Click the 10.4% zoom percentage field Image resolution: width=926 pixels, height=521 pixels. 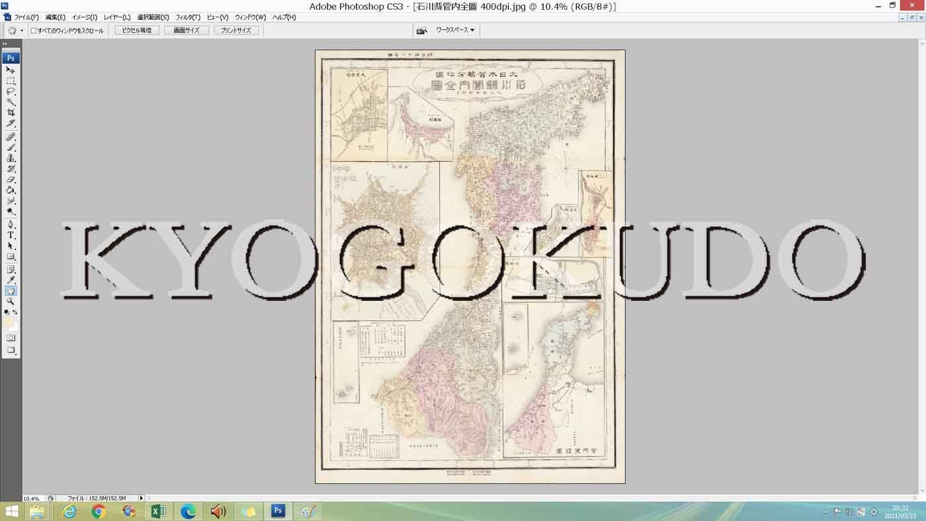click(x=33, y=498)
